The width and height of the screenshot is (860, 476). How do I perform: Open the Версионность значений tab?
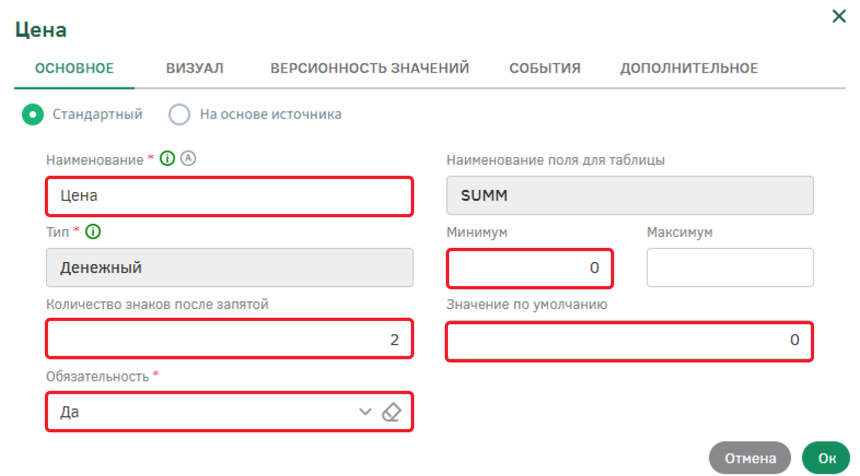pos(369,68)
